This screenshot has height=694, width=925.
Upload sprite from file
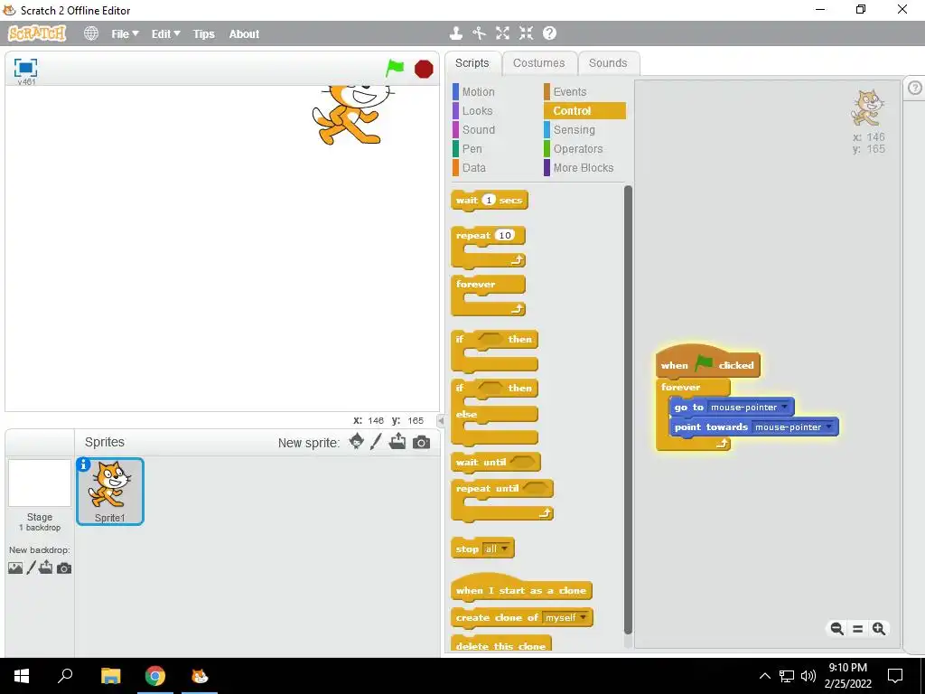(x=397, y=441)
